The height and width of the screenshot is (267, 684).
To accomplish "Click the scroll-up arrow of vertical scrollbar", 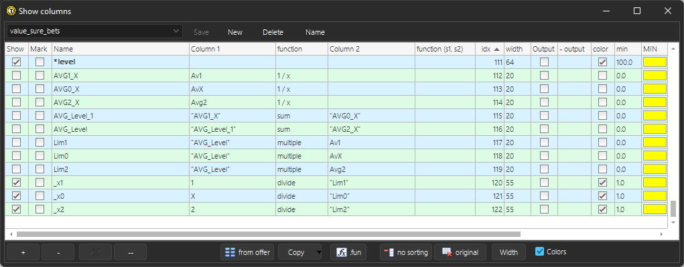I will [x=673, y=48].
